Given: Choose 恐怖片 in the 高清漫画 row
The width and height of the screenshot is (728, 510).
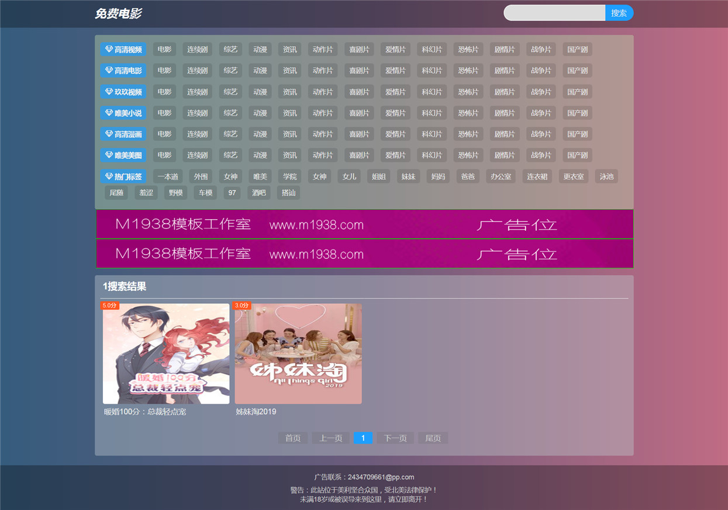Looking at the screenshot, I should coord(468,134).
